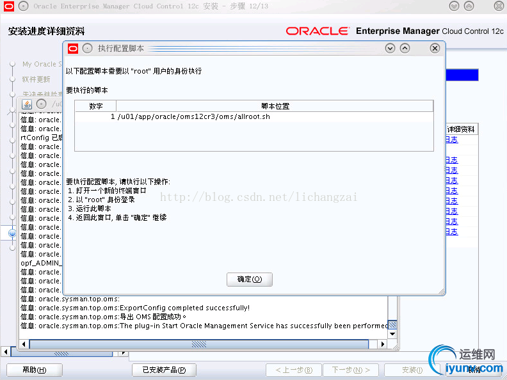The image size is (507, 380).
Task: Click the Oracle icon in the 执行配置脚本 dialog title
Action: (x=73, y=49)
